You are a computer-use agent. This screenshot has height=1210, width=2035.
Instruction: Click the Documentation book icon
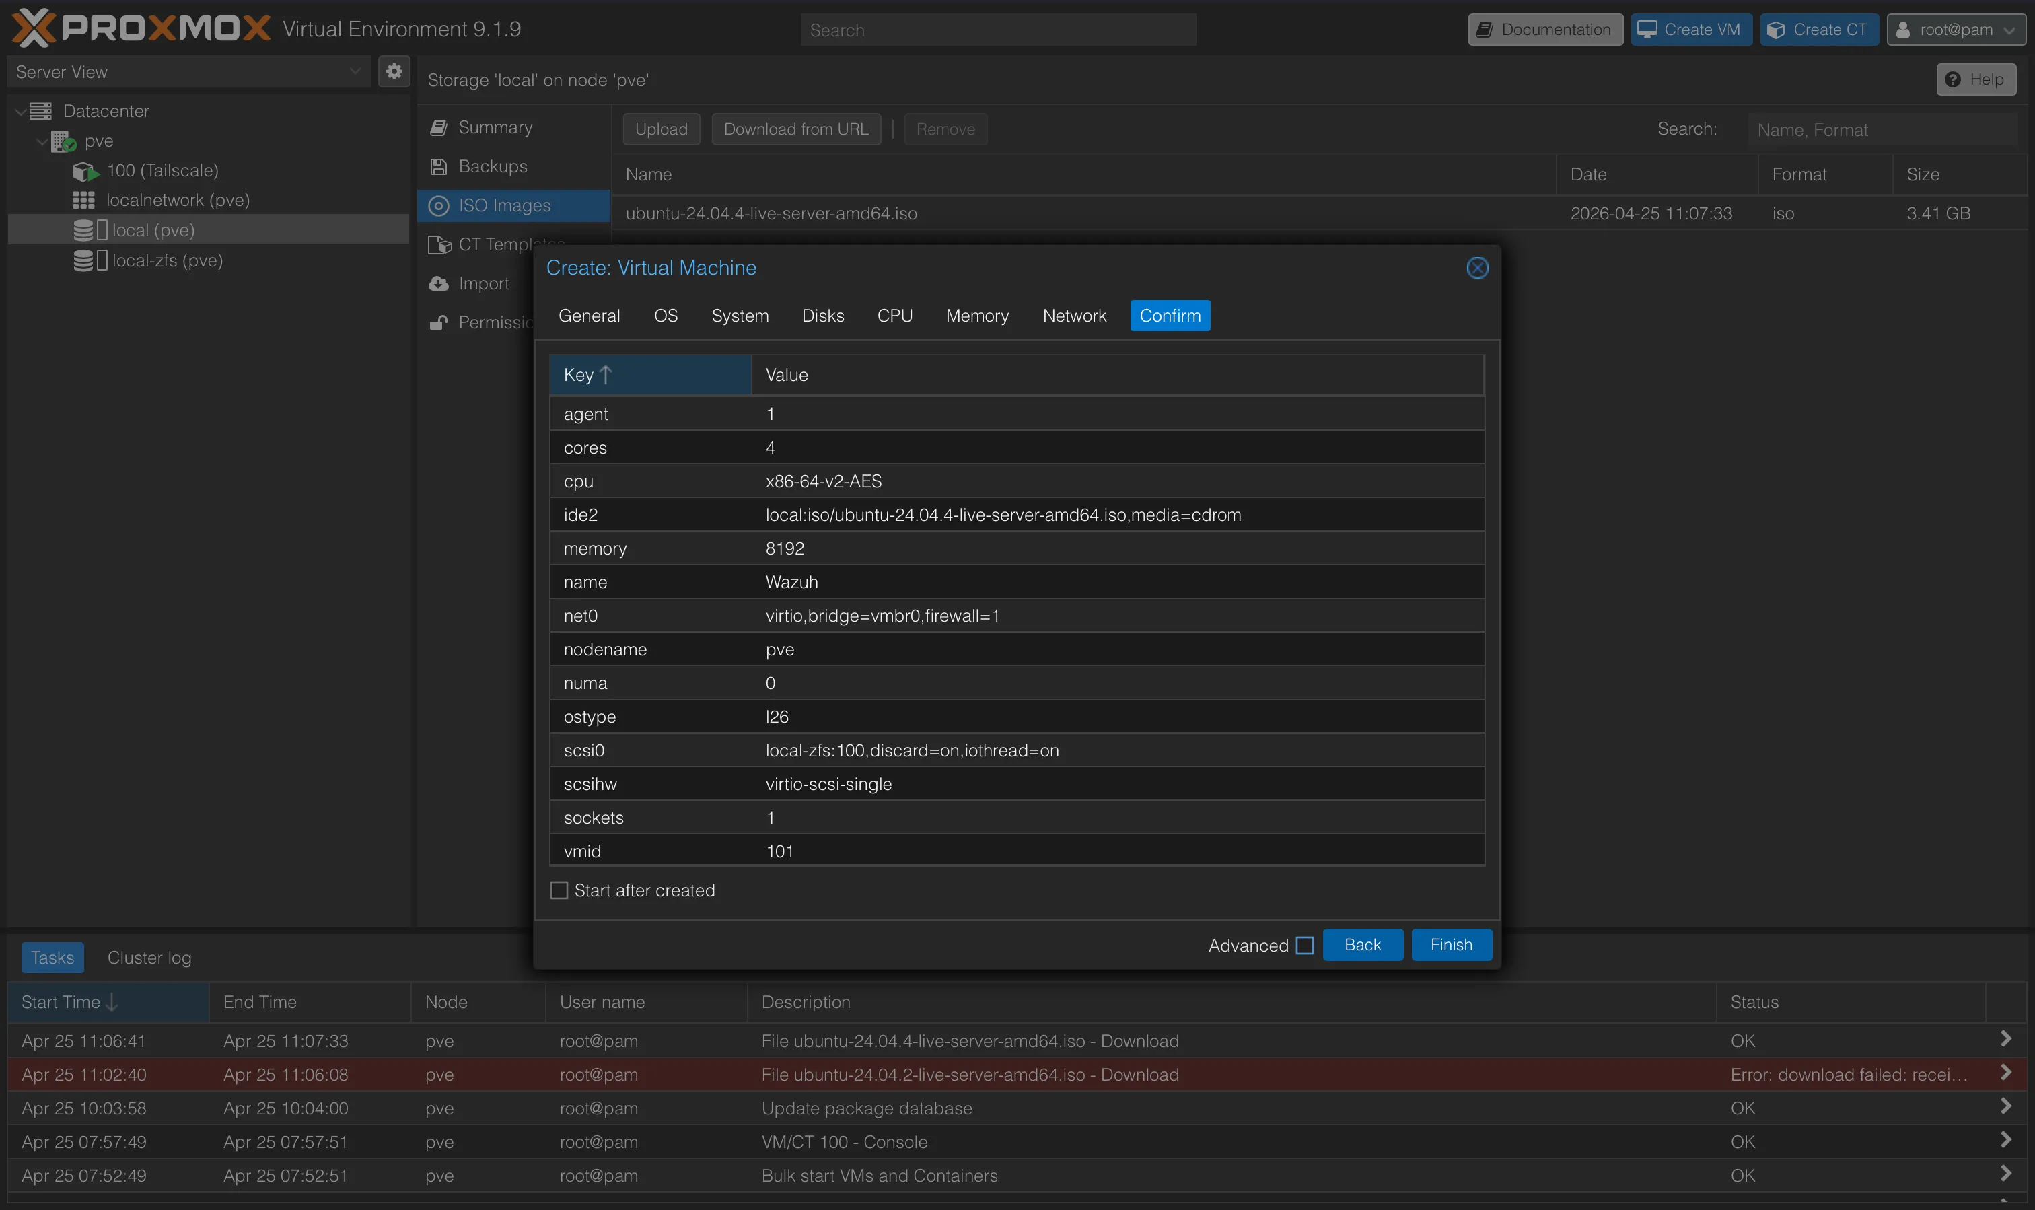pos(1485,30)
